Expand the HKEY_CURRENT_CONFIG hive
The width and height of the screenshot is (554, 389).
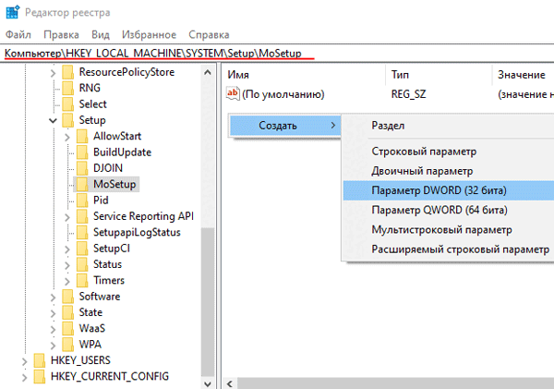(x=24, y=377)
